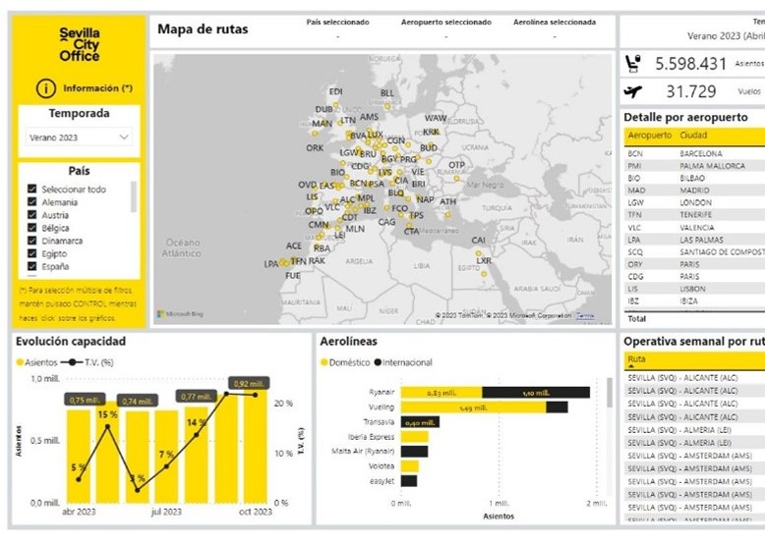Click the black Internacional legend dot
Screen dimensions: 765x544
coord(378,362)
